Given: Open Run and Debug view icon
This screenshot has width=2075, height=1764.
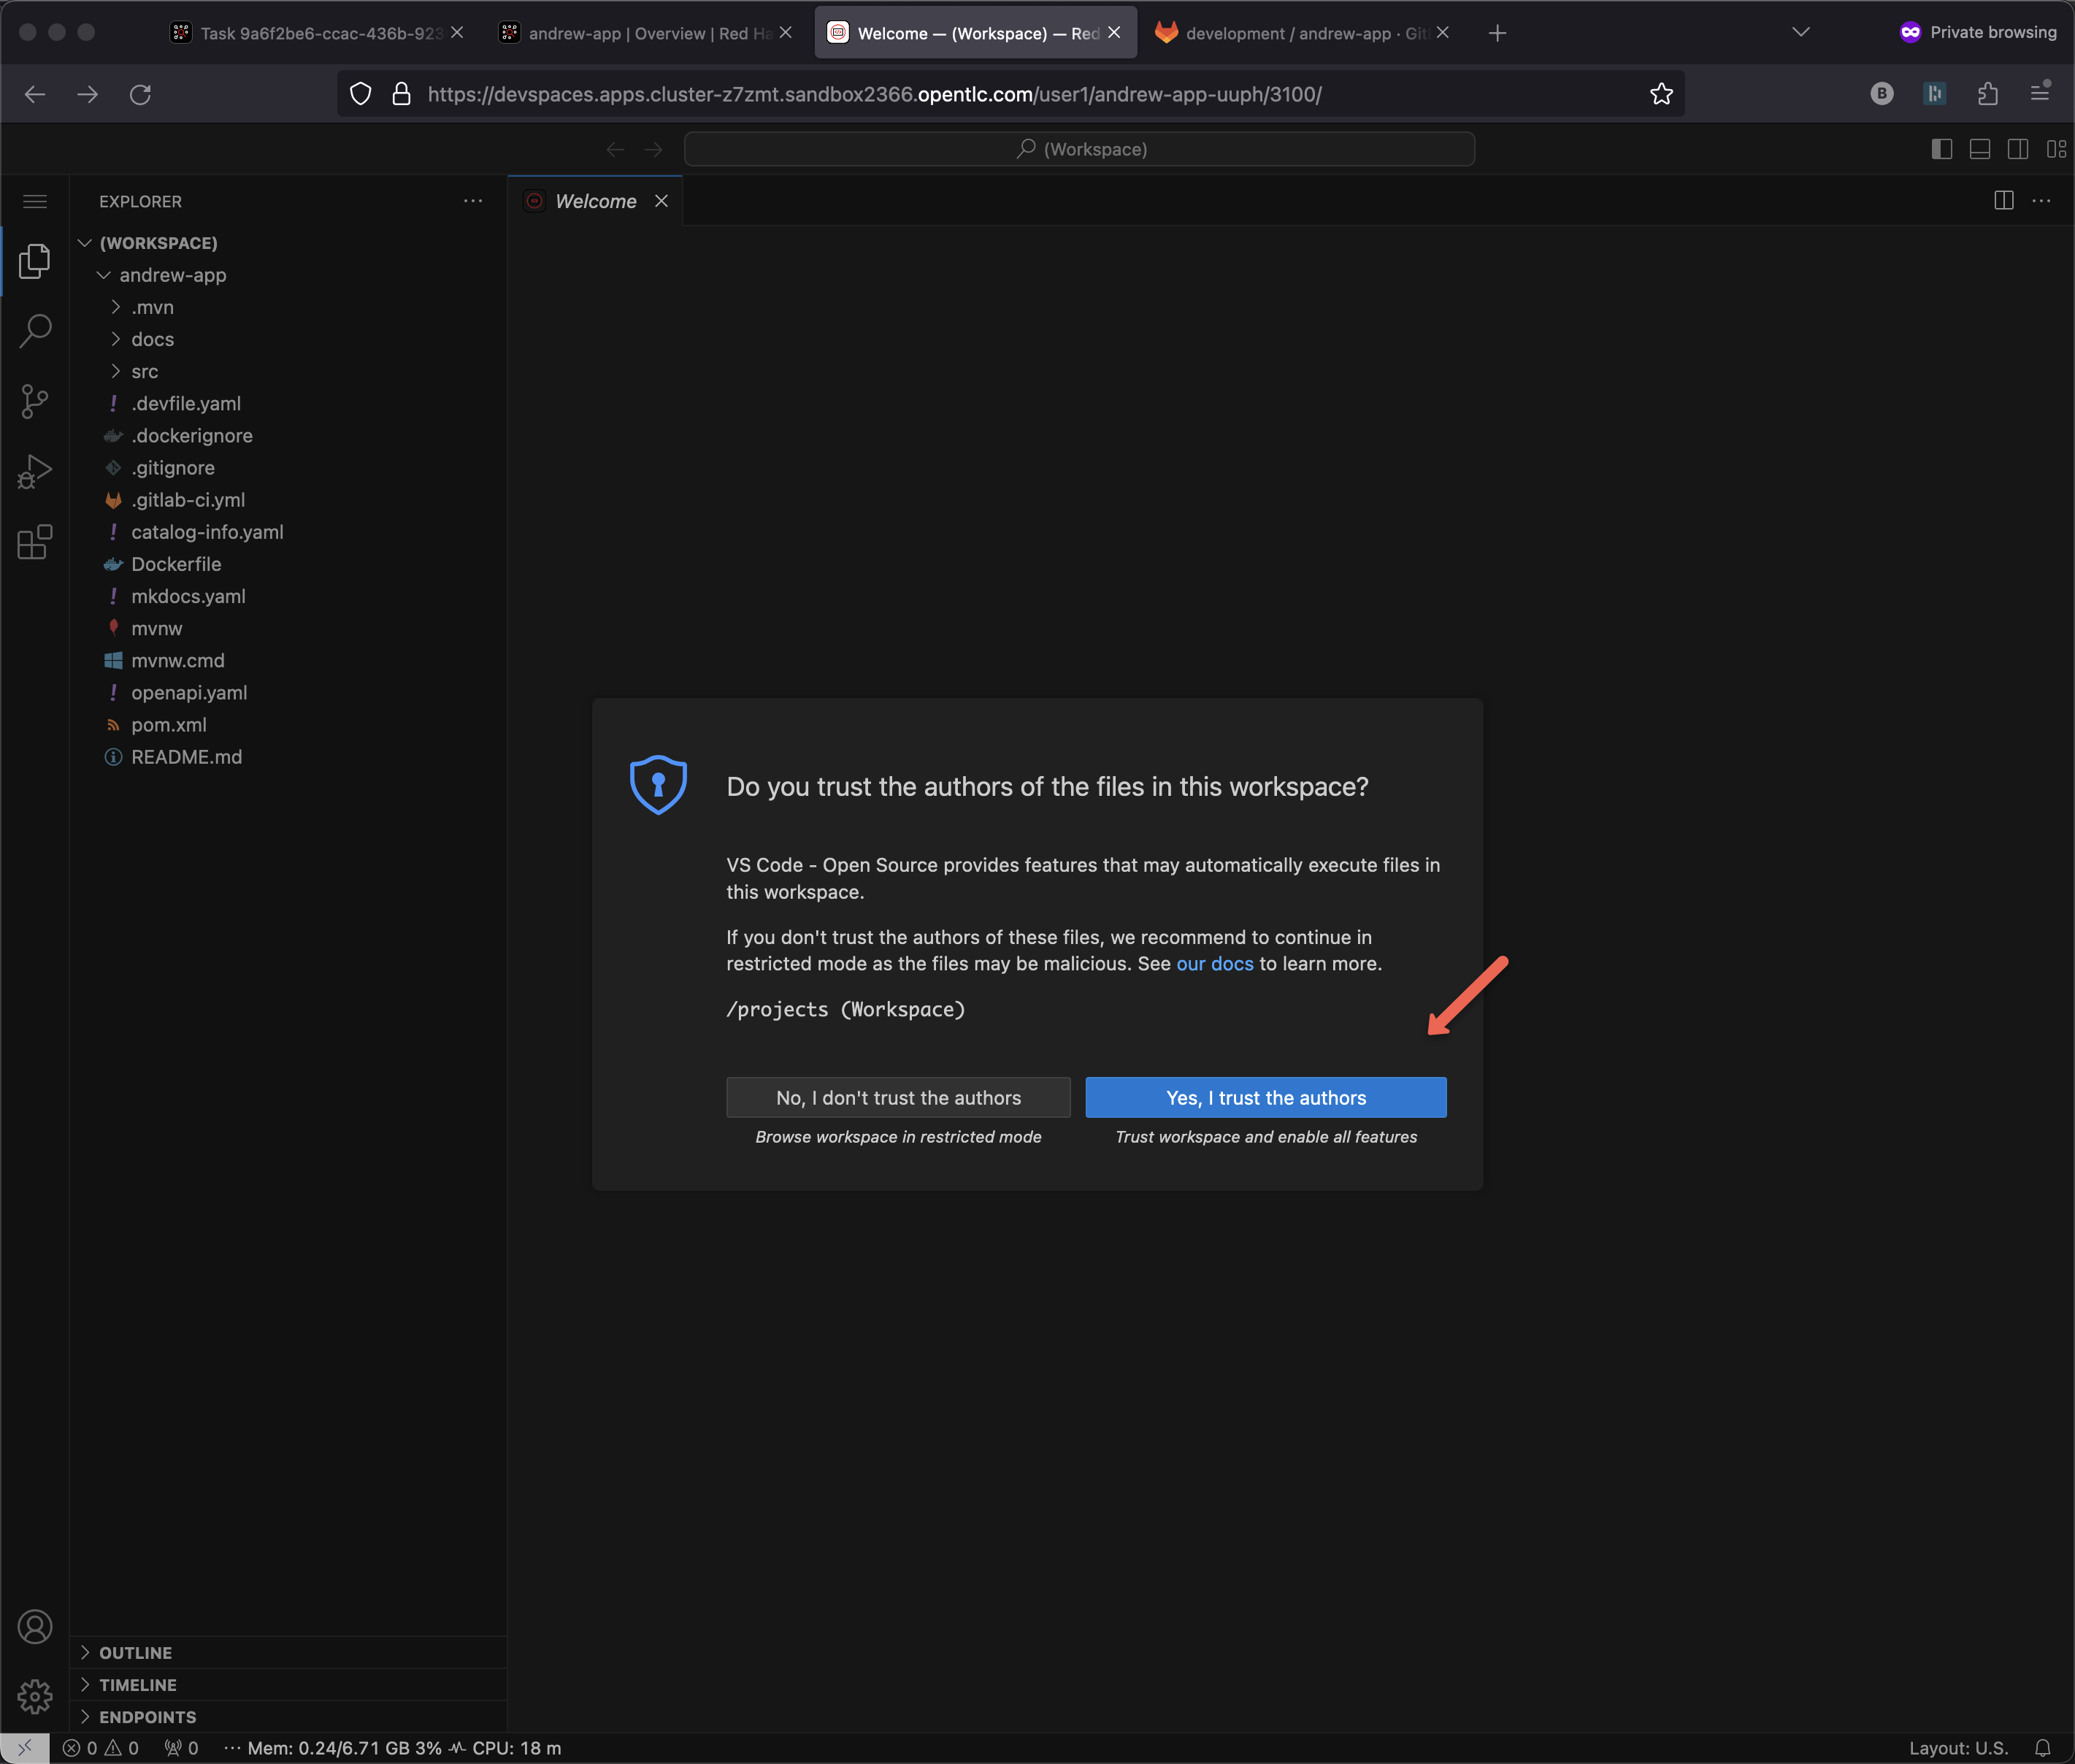Looking at the screenshot, I should (35, 472).
